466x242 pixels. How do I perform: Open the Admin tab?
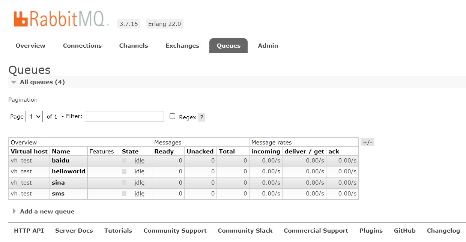pos(268,46)
